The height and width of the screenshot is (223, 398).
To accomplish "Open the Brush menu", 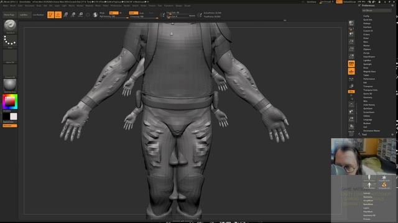I will 12,6.
